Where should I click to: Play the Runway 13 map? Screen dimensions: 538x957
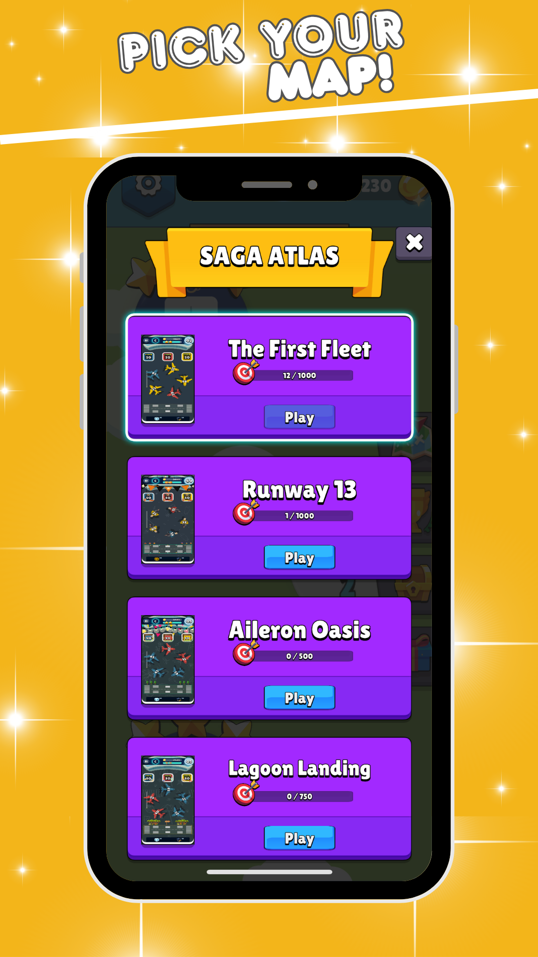tap(299, 557)
